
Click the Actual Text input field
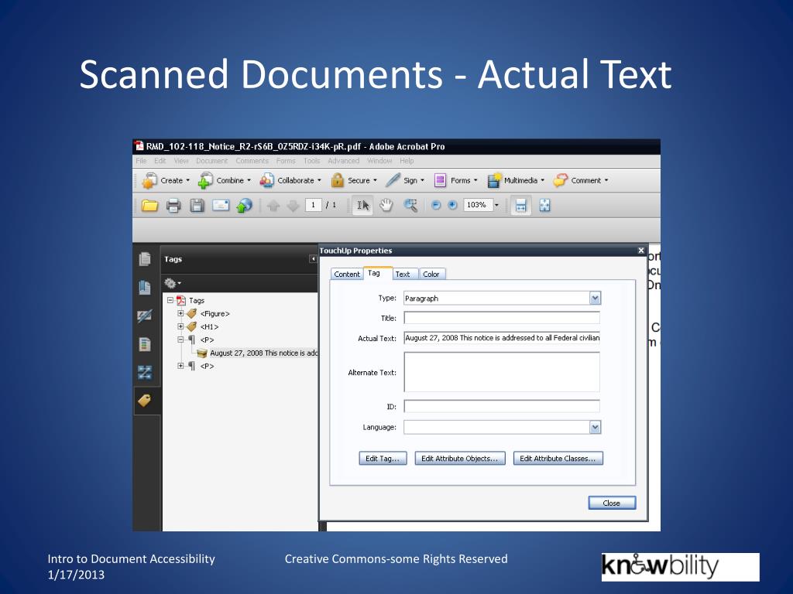(x=502, y=338)
